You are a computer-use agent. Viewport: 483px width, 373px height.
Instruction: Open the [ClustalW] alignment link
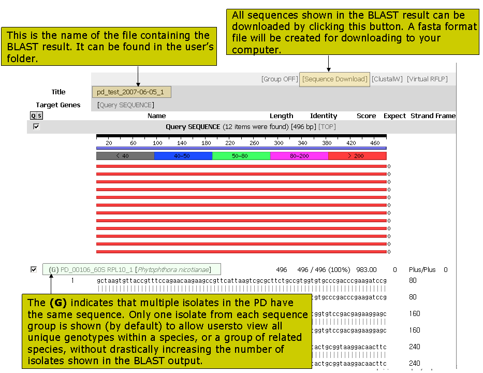tap(387, 79)
